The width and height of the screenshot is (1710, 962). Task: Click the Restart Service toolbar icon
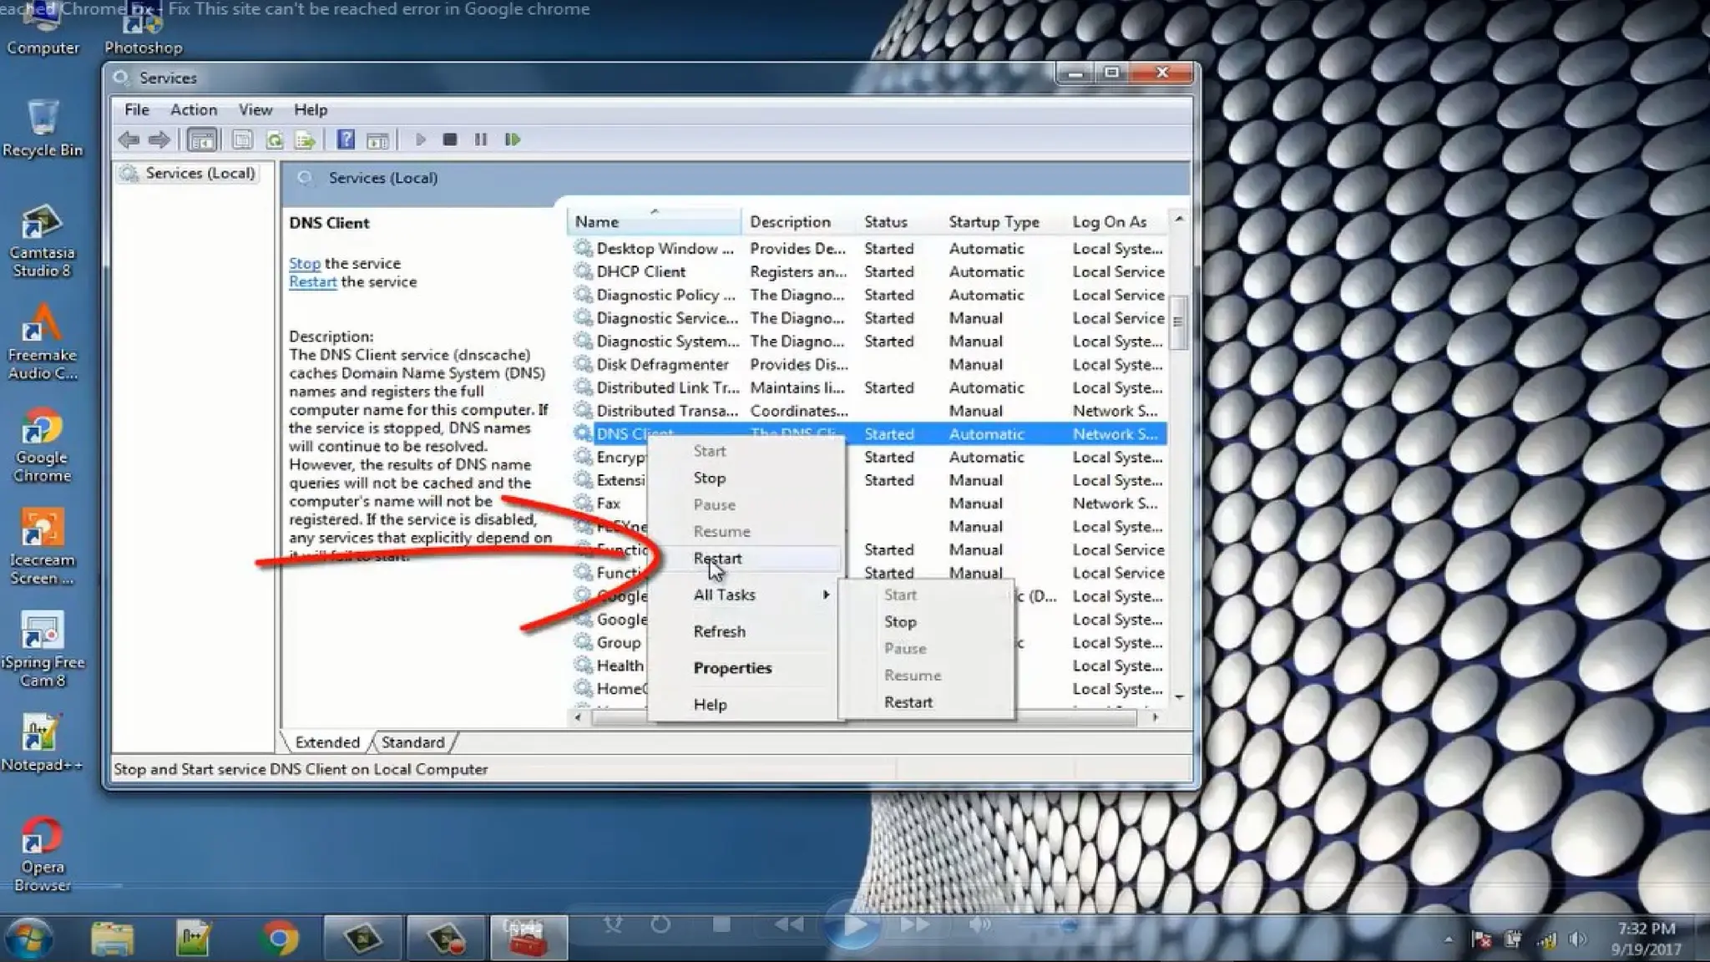point(513,139)
